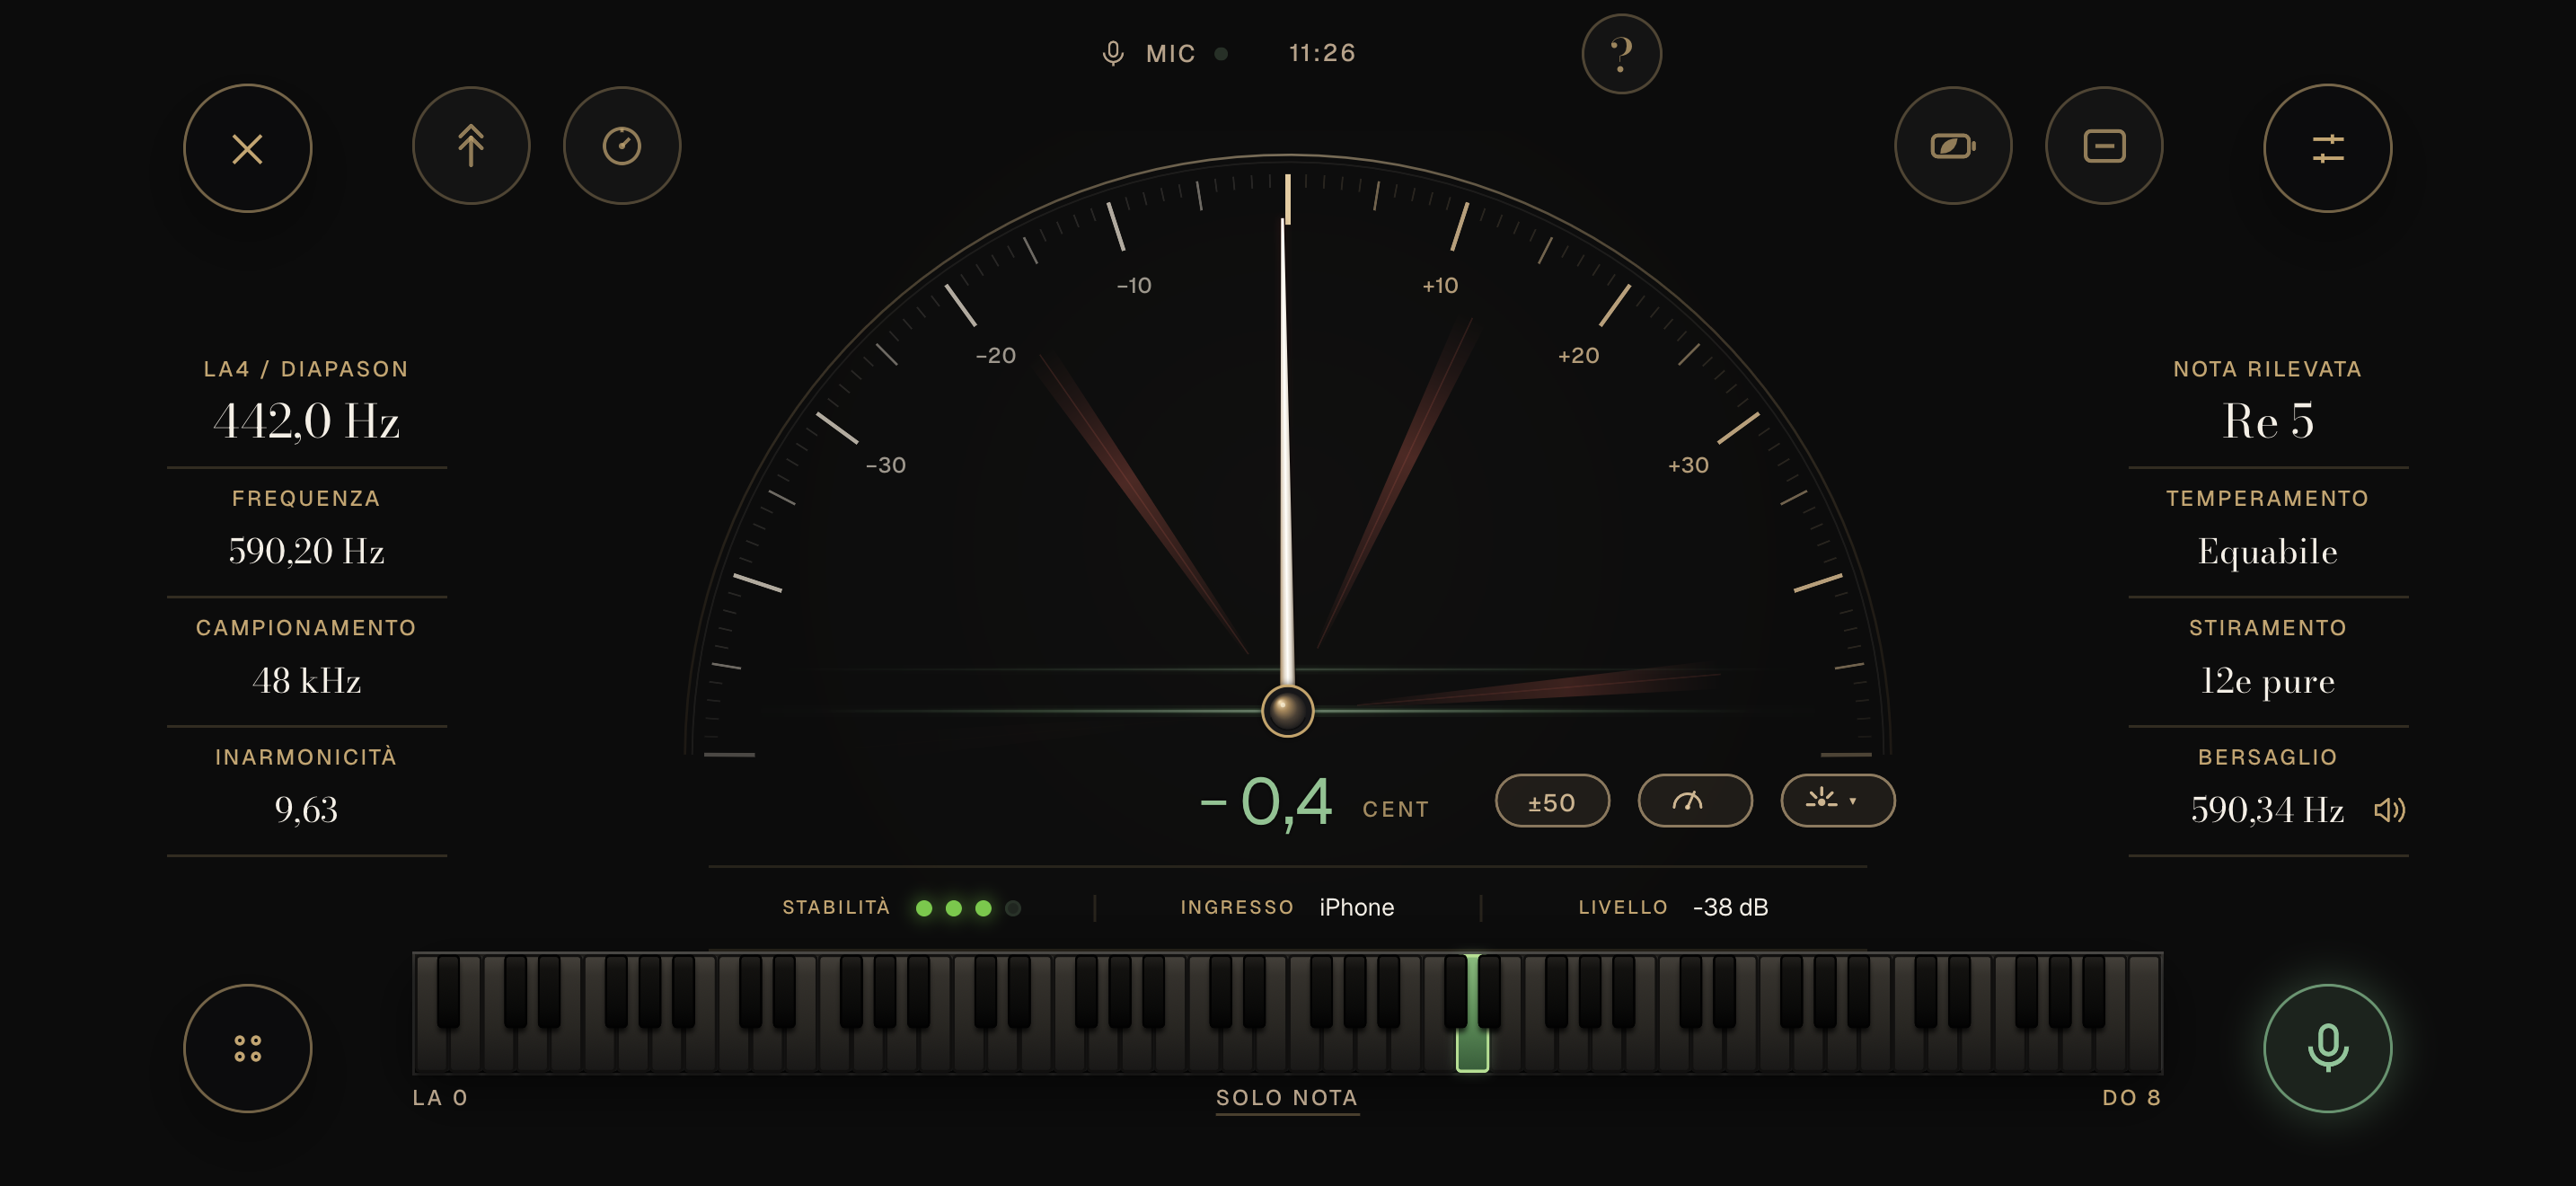
Task: Tap the 590,20 Hz frequency value
Action: point(306,551)
